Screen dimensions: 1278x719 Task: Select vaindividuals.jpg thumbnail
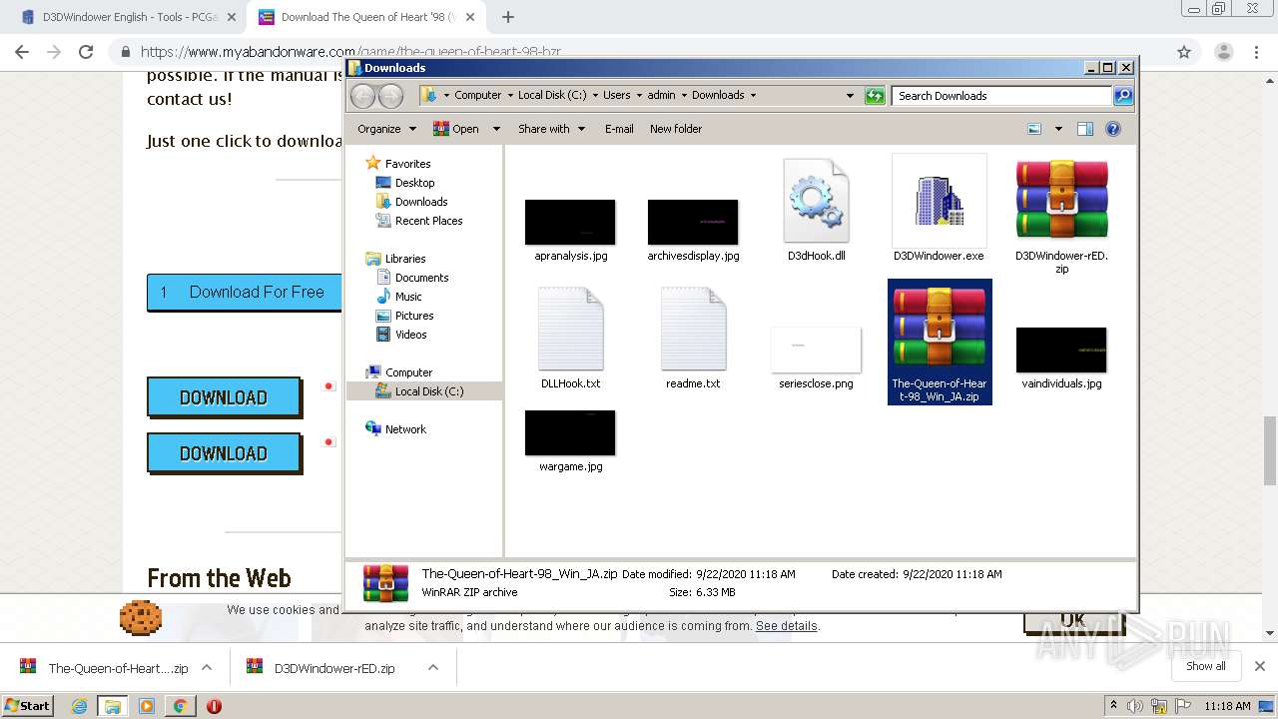point(1061,350)
